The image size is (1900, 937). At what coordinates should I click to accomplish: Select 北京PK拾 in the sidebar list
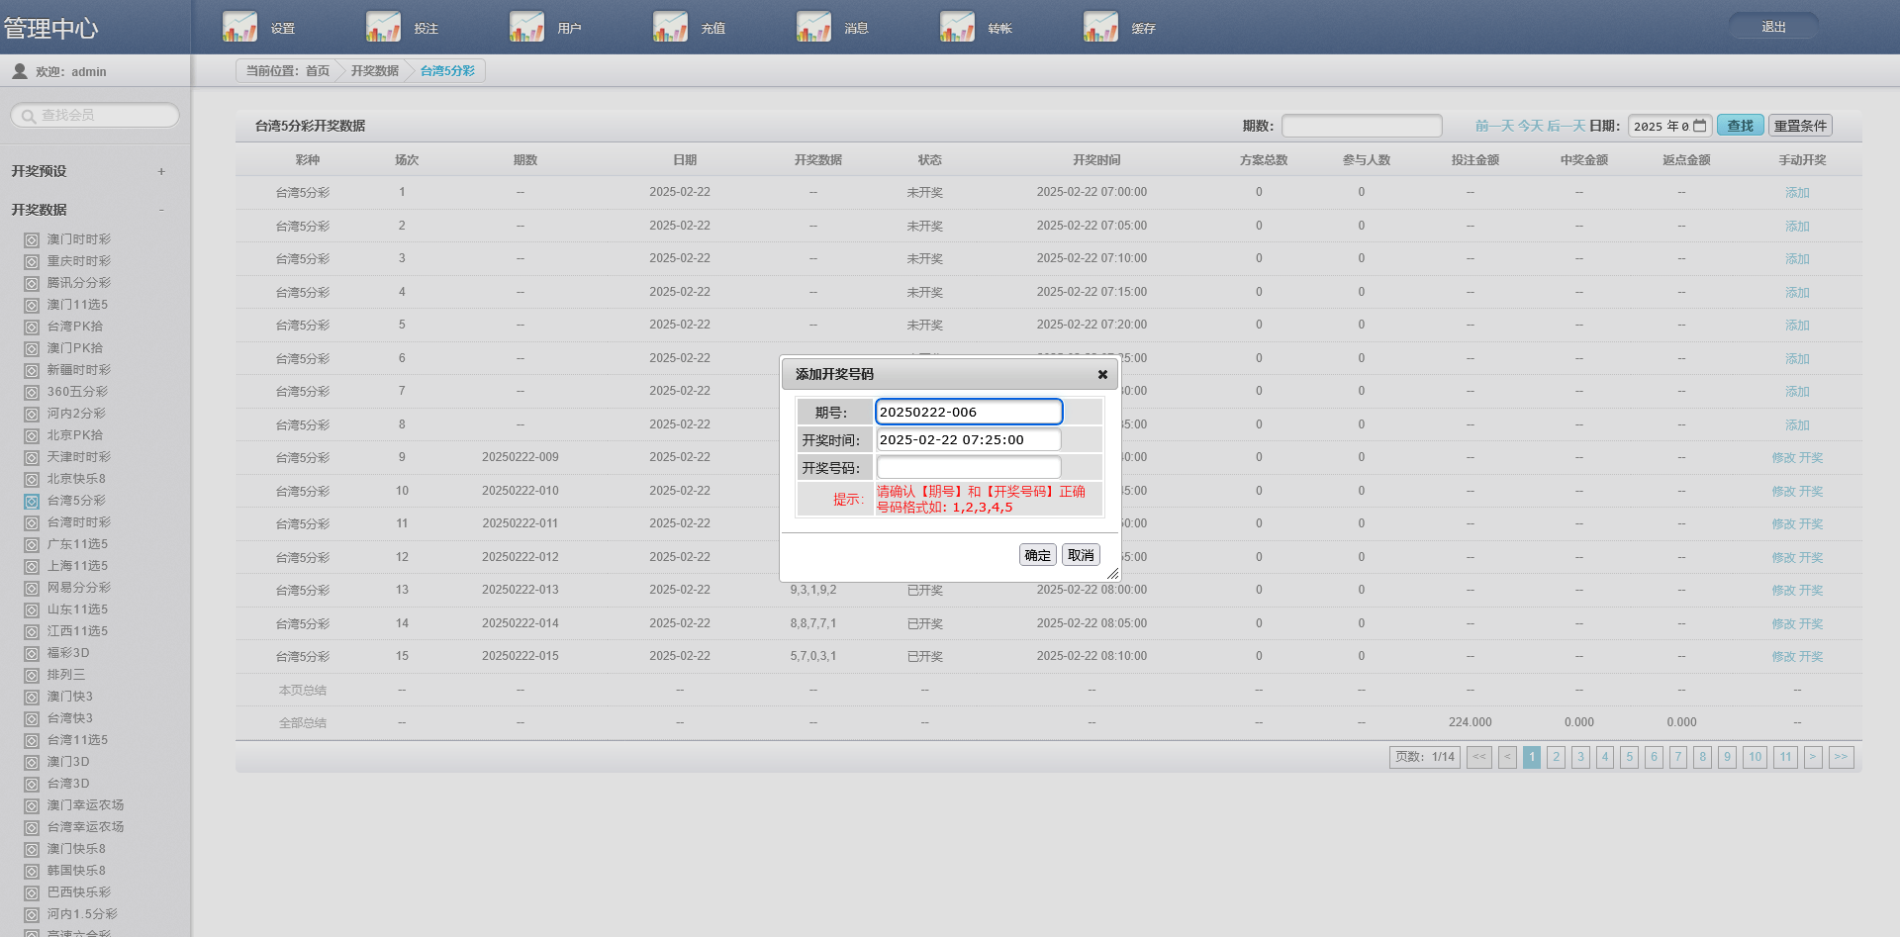coord(75,435)
